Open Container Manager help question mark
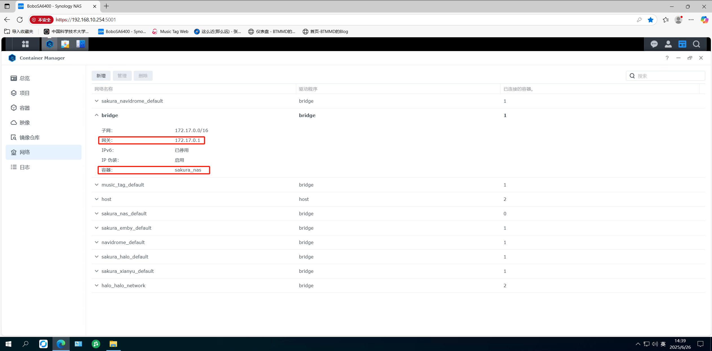712x351 pixels. point(667,58)
